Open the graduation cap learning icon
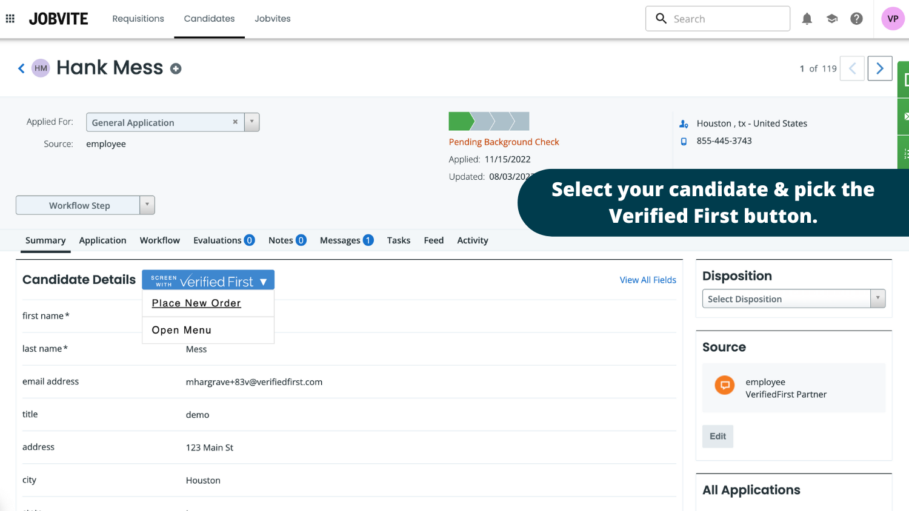The image size is (909, 511). (x=831, y=19)
